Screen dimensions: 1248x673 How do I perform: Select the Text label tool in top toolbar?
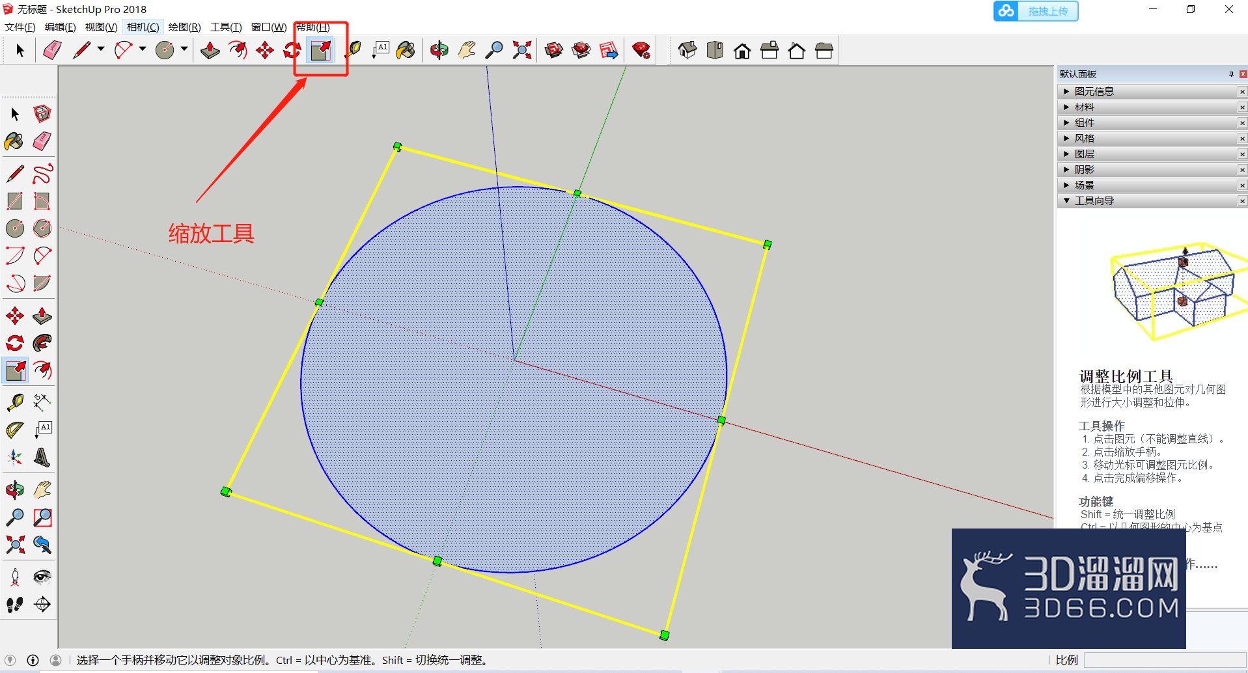(x=381, y=50)
